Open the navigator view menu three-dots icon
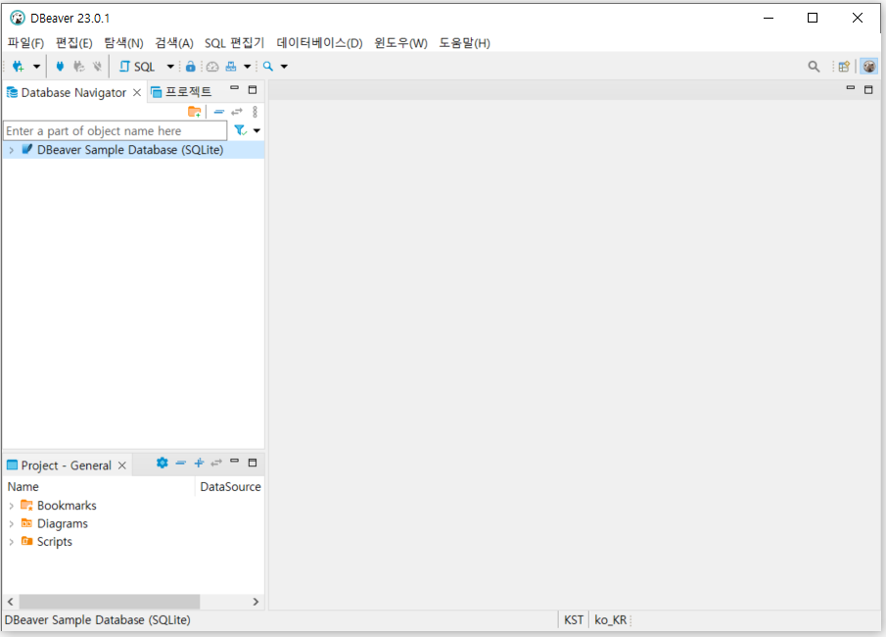The width and height of the screenshot is (886, 637). pyautogui.click(x=256, y=112)
